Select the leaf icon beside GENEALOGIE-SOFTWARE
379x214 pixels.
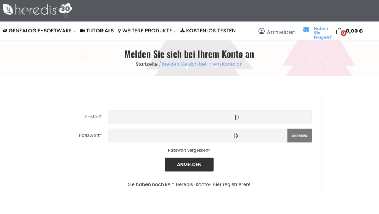coord(5,31)
